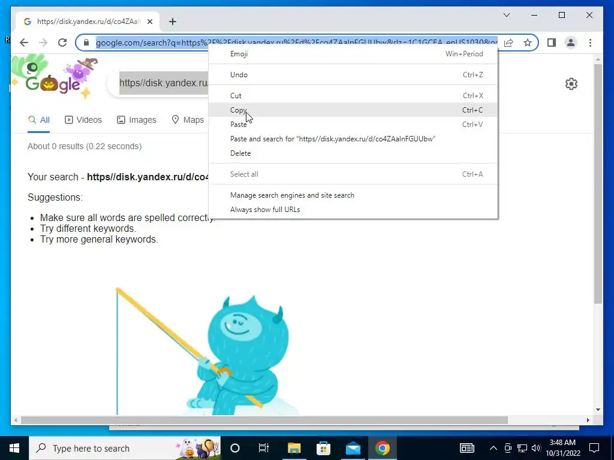The image size is (614, 460).
Task: Open File Explorer from the taskbar
Action: coord(294,448)
